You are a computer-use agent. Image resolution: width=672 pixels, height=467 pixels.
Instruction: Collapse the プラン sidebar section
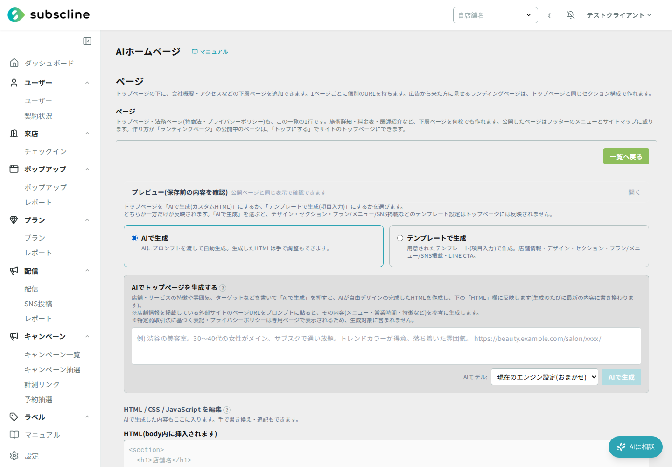pos(87,220)
